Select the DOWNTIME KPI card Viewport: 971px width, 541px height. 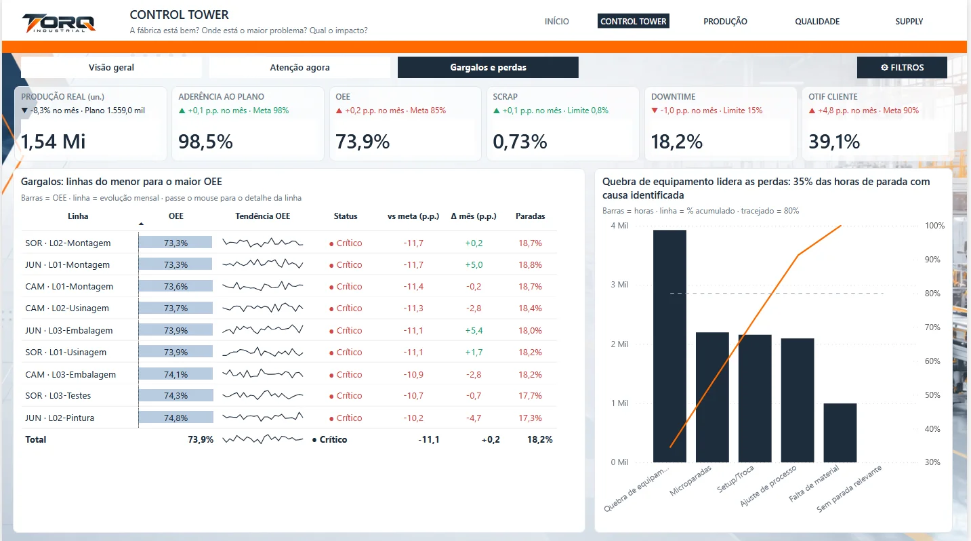[720, 123]
